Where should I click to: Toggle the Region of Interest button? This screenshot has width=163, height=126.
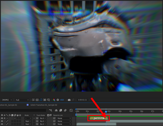(33, 100)
